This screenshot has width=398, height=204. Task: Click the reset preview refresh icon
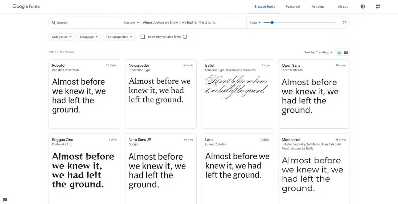click(x=344, y=23)
